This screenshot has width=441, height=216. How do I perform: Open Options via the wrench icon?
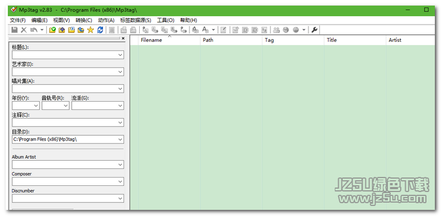tap(314, 30)
